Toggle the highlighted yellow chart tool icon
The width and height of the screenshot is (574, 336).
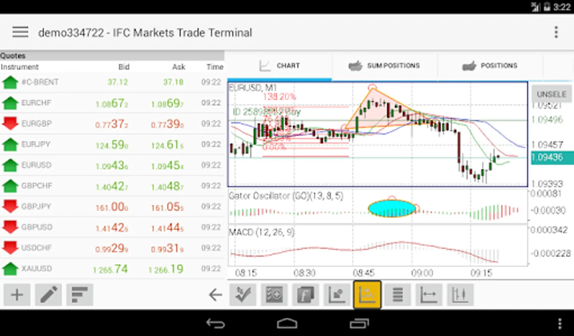coord(367,295)
